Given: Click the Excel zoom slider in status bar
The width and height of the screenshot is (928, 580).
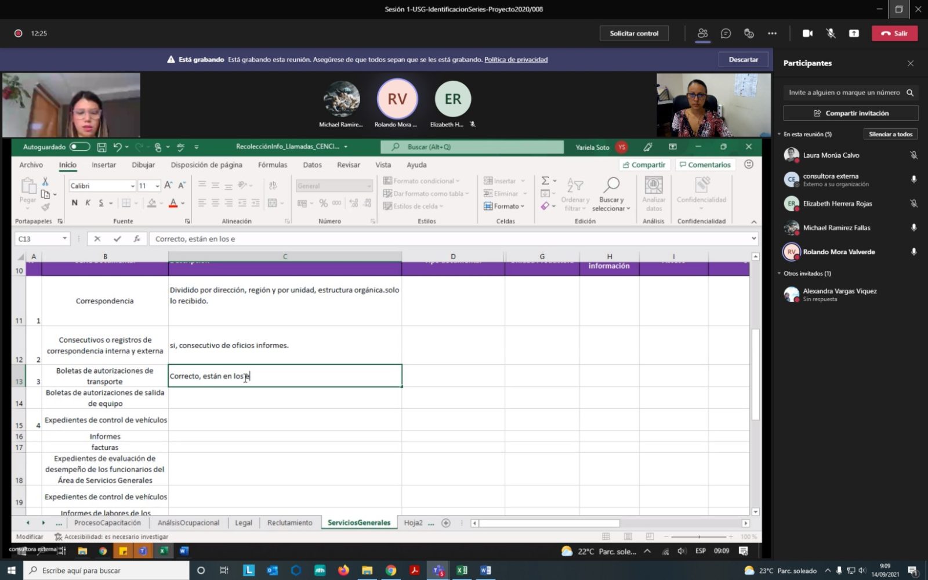Looking at the screenshot, I should pos(698,536).
